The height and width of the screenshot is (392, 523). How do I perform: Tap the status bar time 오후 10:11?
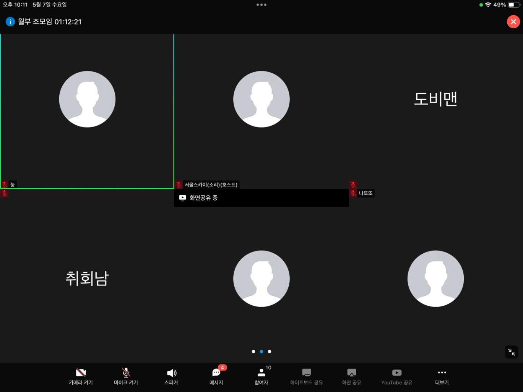pyautogui.click(x=15, y=5)
